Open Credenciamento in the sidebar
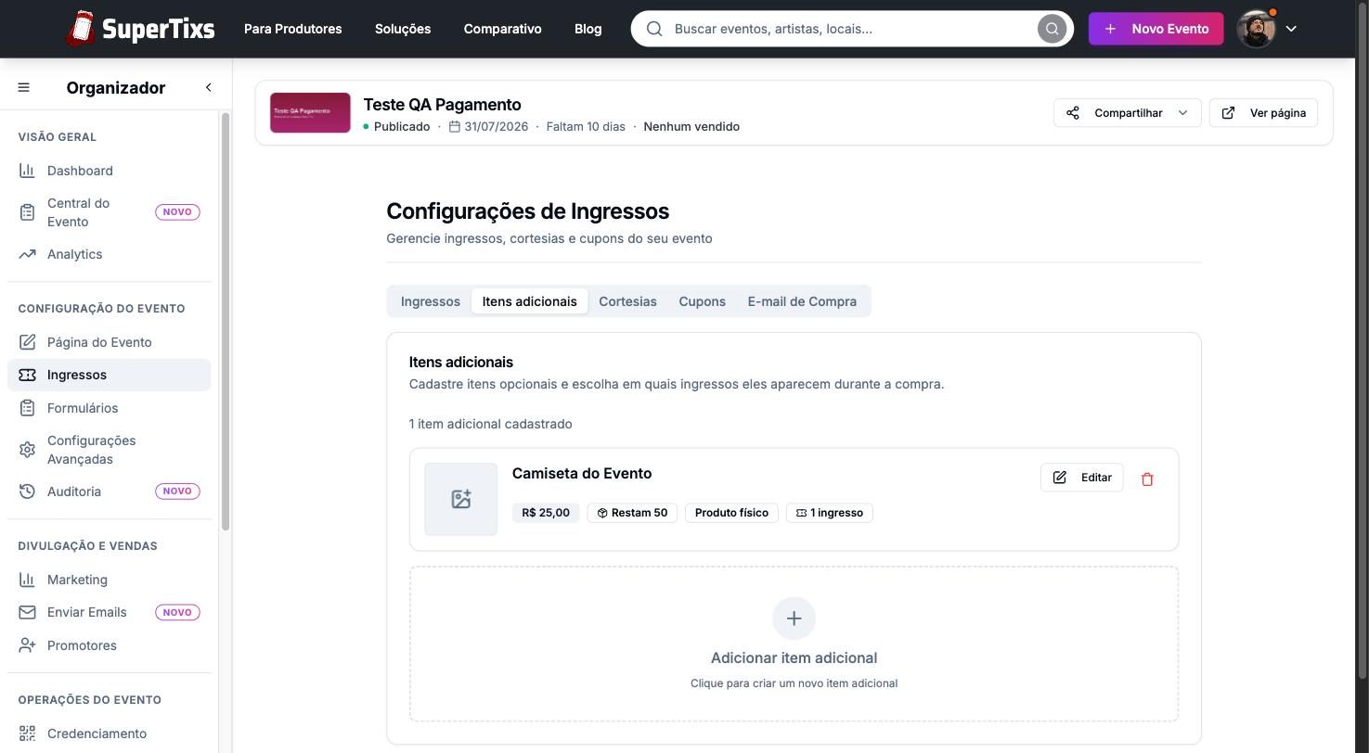The height and width of the screenshot is (753, 1369). point(109,734)
